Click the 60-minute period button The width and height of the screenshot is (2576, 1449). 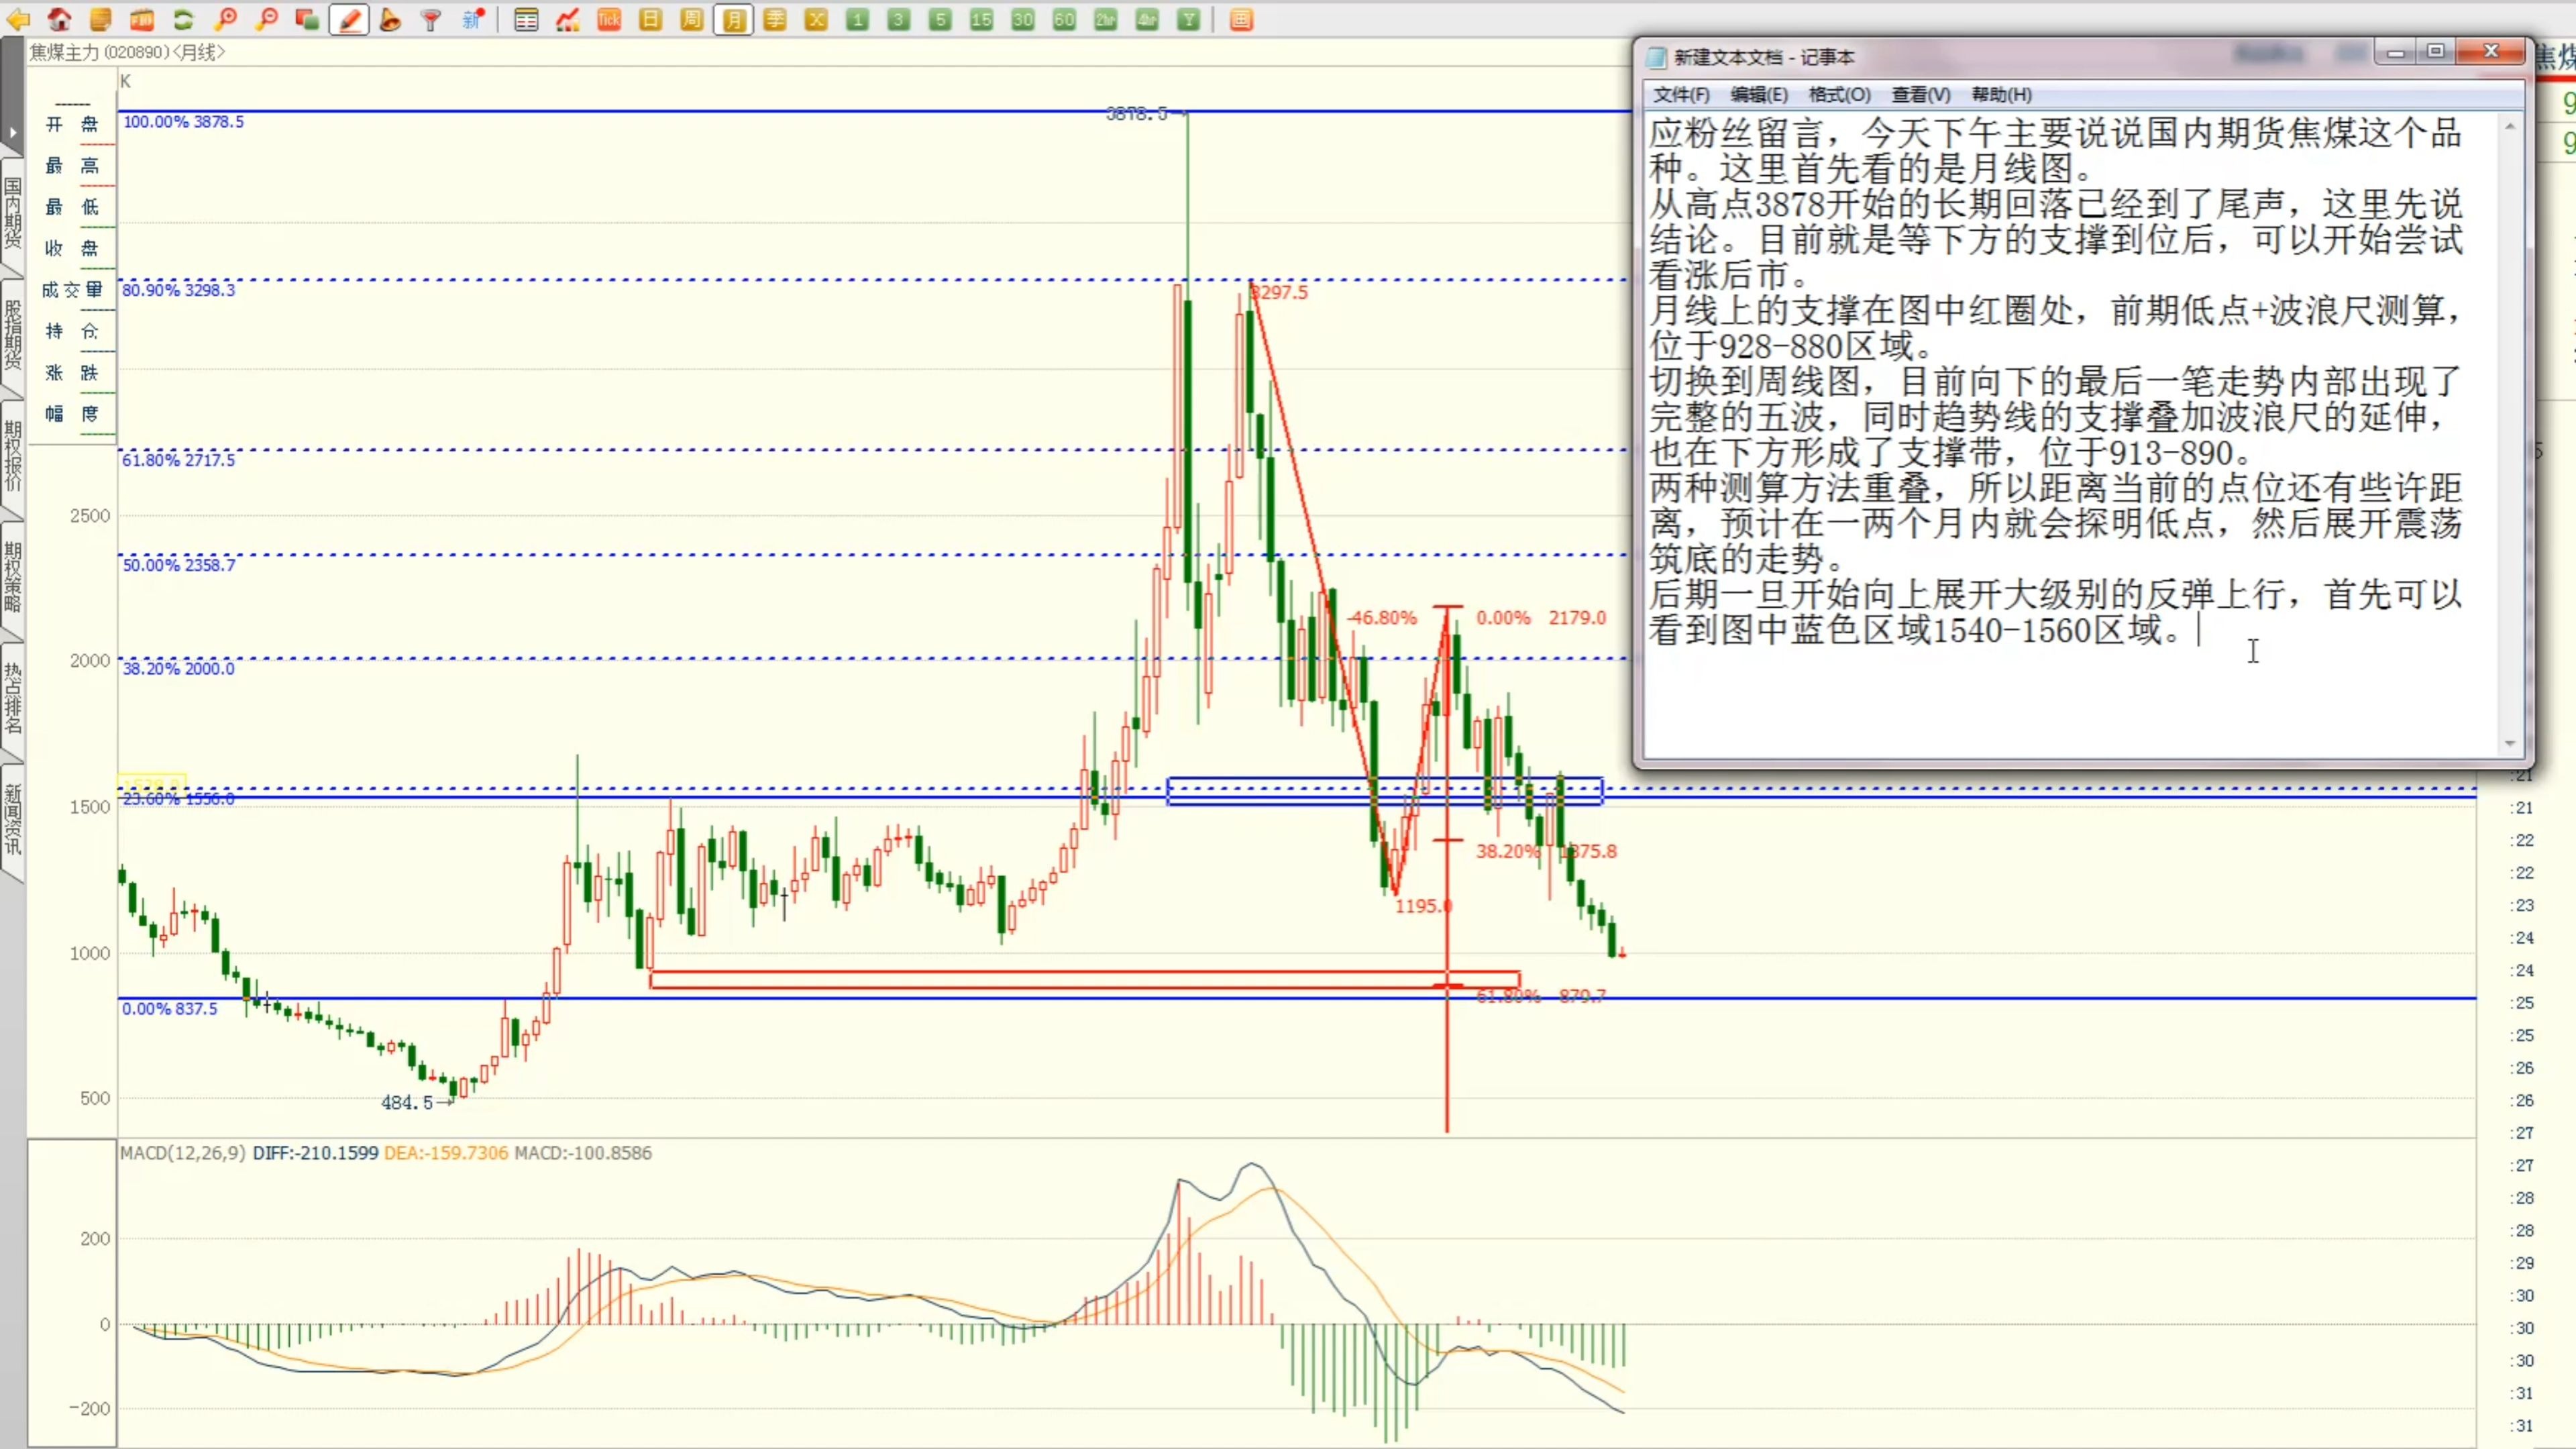click(1064, 19)
